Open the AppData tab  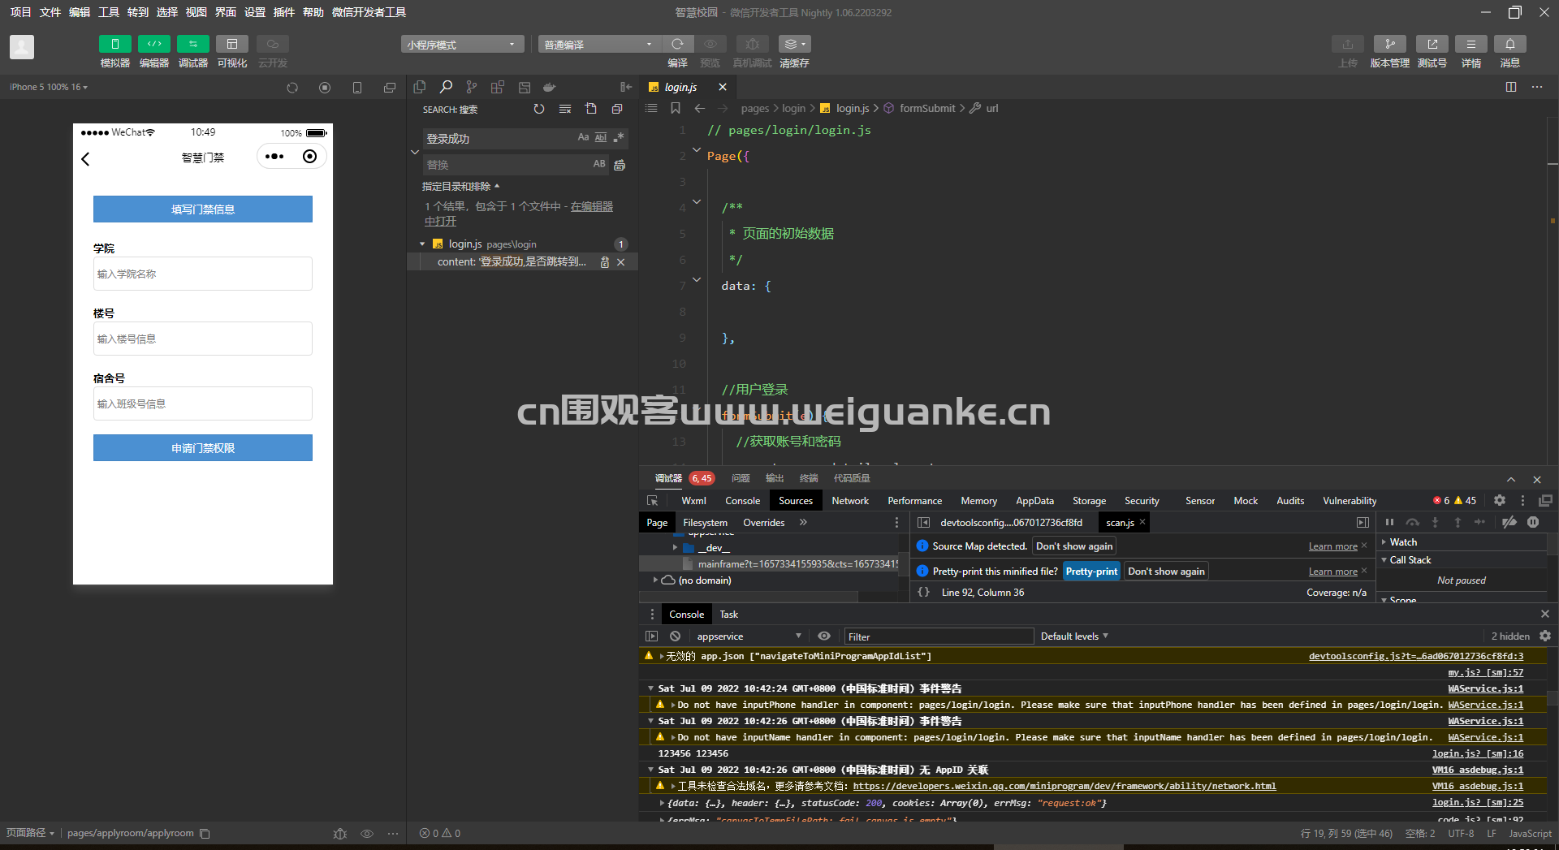pos(1034,501)
